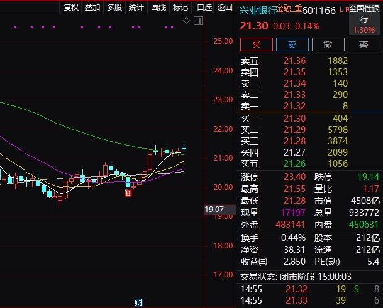Click the 卖一 price 21.32

[x=294, y=106]
